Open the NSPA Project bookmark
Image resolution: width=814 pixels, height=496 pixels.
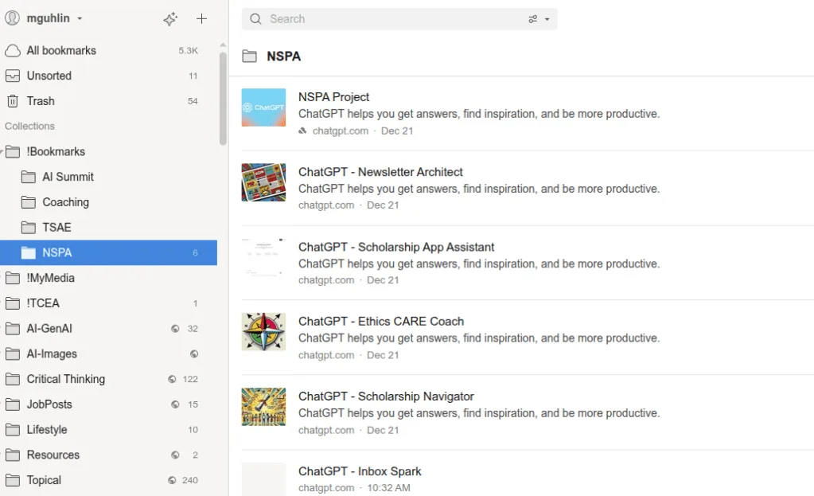point(334,97)
